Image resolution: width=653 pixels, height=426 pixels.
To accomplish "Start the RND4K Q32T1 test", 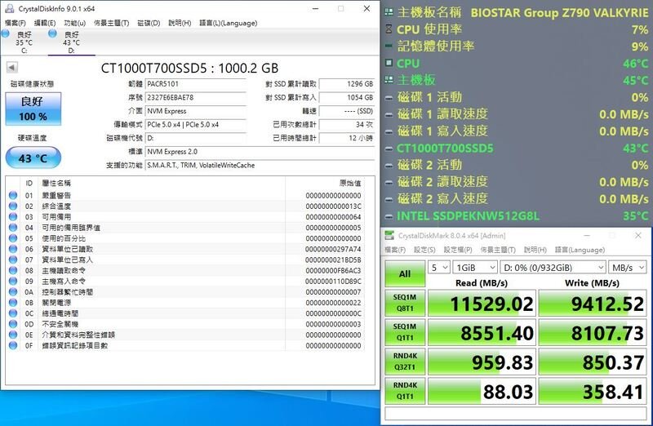I will point(405,362).
